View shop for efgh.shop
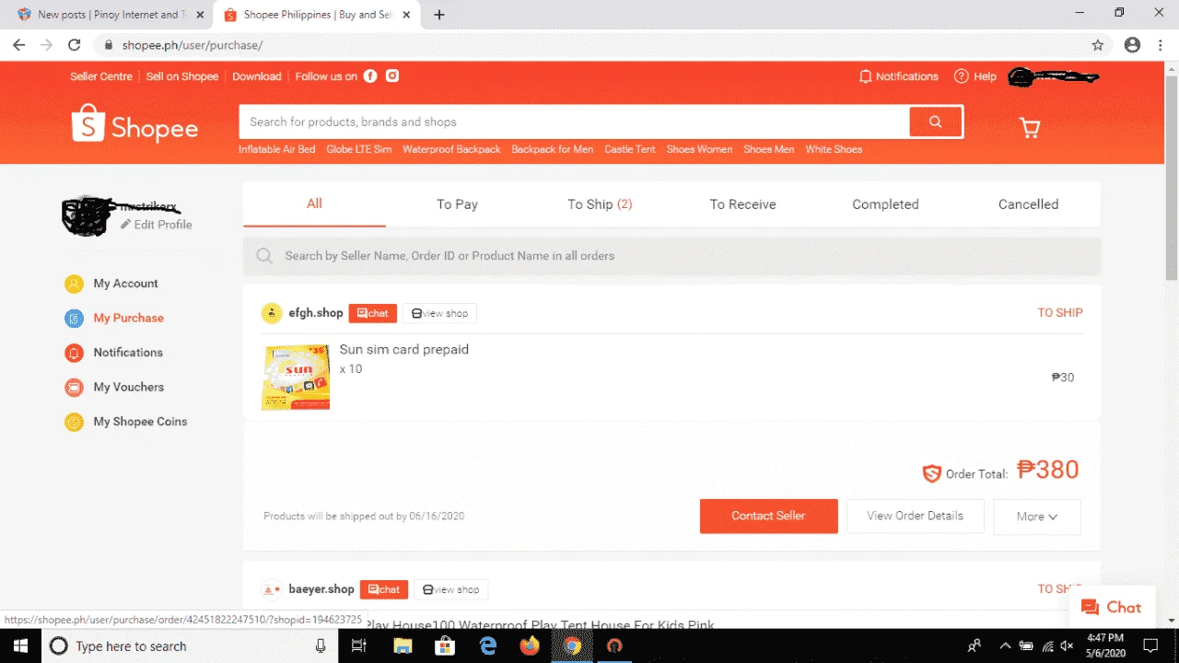Screen dimensions: 1179x663 pos(439,313)
